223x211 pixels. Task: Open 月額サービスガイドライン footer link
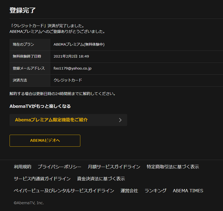114,166
